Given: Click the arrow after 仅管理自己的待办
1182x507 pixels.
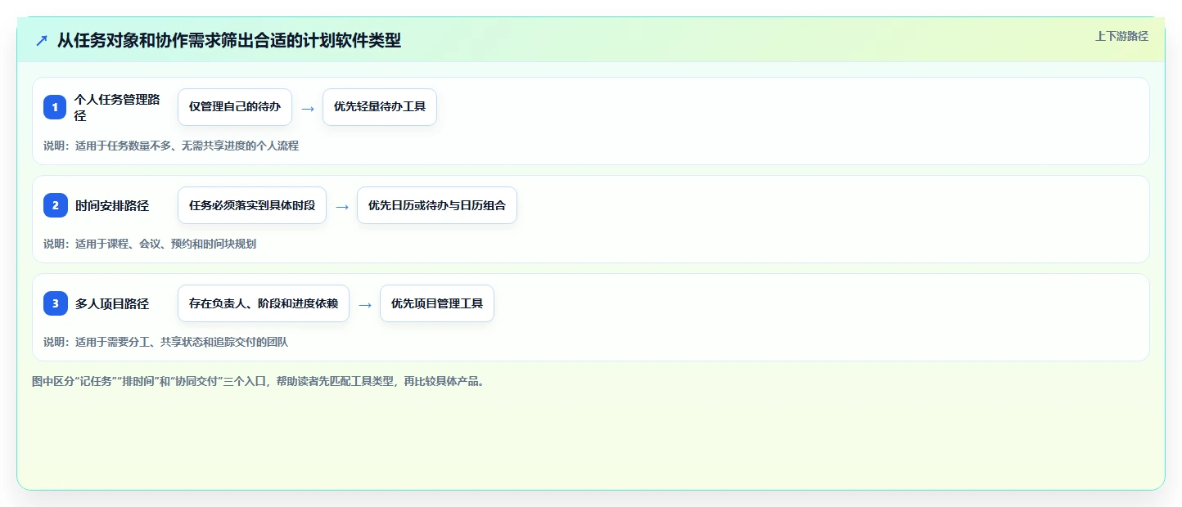Looking at the screenshot, I should tap(308, 108).
